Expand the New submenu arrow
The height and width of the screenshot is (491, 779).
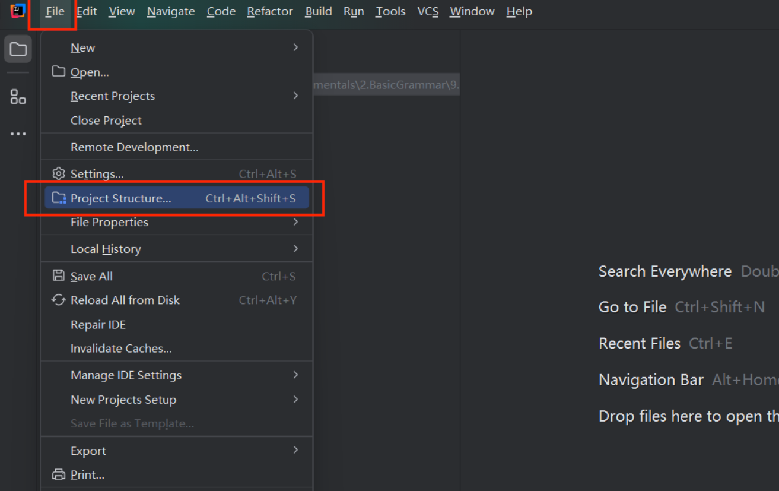point(295,47)
